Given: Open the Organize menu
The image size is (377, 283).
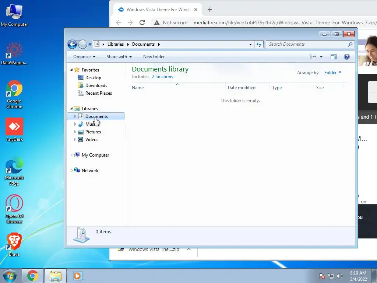Looking at the screenshot, I should [84, 57].
